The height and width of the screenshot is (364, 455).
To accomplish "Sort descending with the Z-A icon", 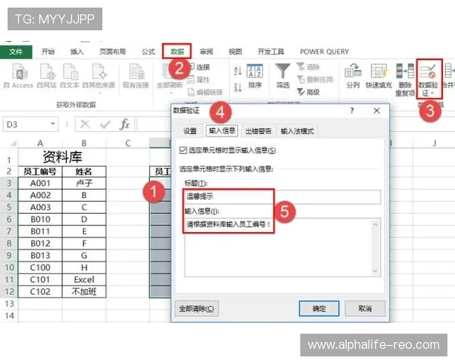I will (237, 87).
